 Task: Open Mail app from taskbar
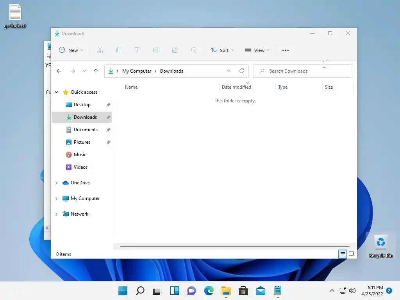(261, 291)
